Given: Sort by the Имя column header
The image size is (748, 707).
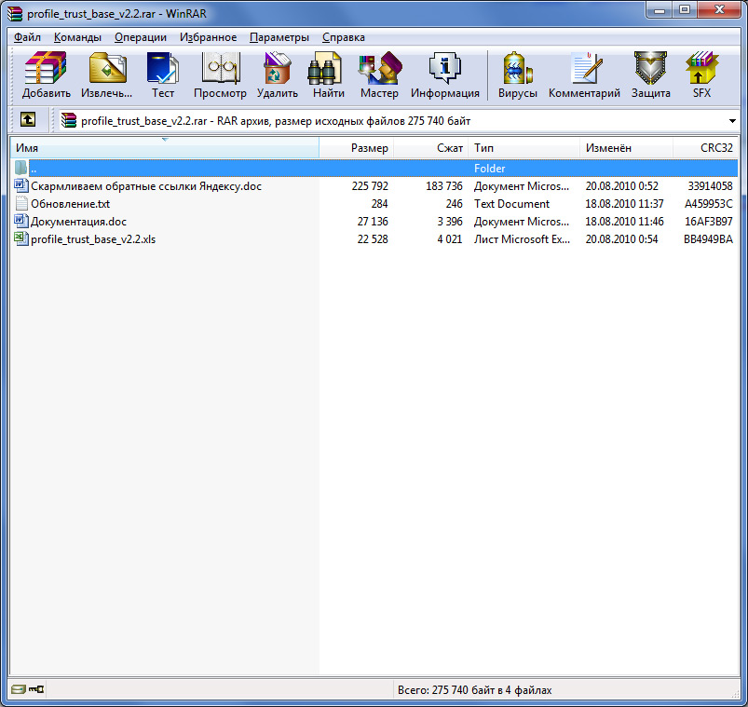Looking at the screenshot, I should pyautogui.click(x=165, y=148).
